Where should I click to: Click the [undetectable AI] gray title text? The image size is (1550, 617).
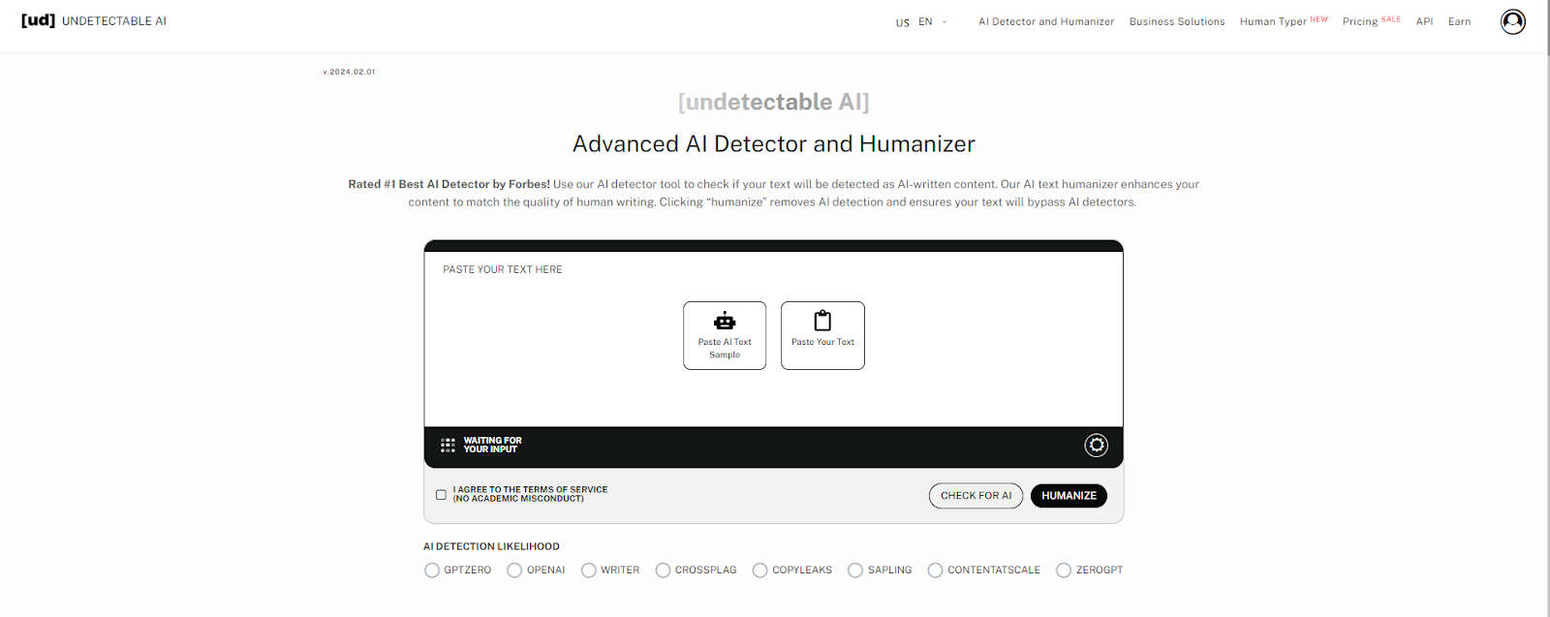coord(773,102)
